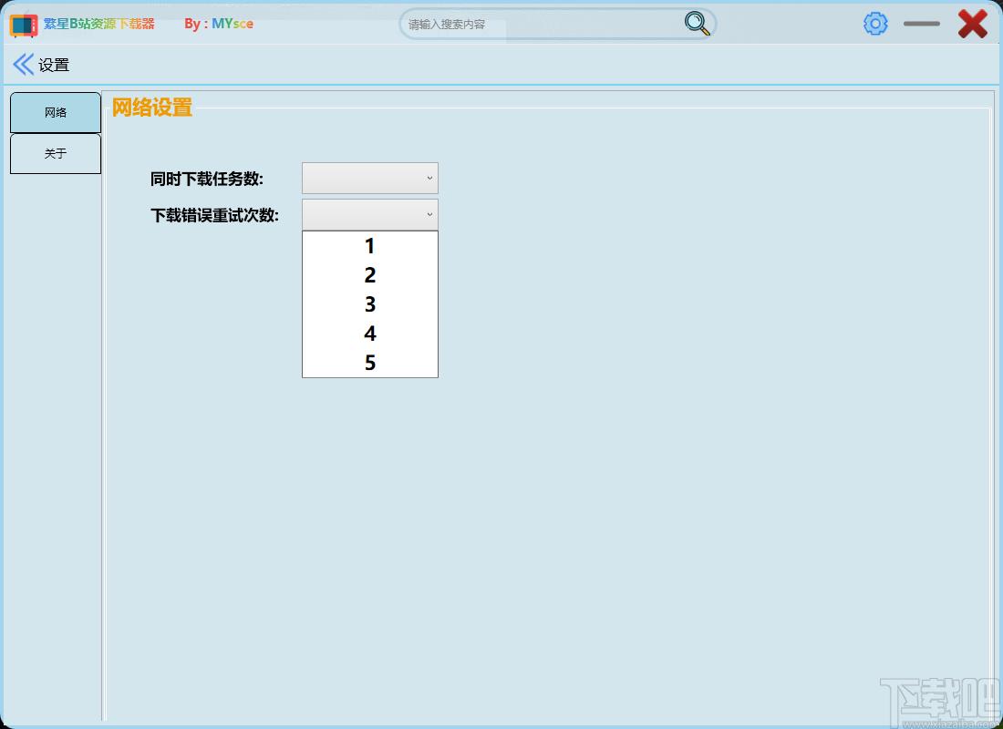
Task: Collapse the 下载错误重试次数 dropdown
Action: (369, 214)
